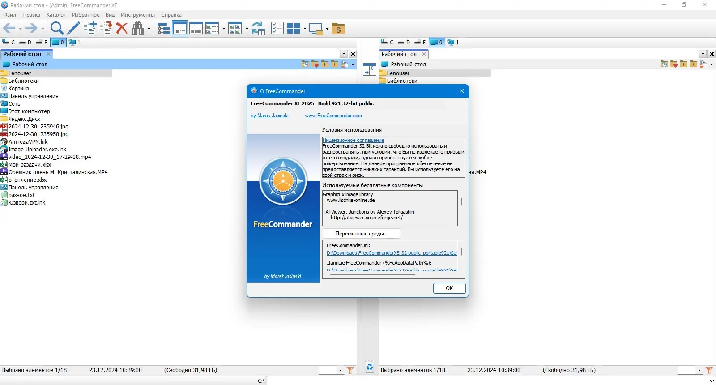The width and height of the screenshot is (716, 385).
Task: Click right panel filter funnel icon
Action: pos(709,370)
